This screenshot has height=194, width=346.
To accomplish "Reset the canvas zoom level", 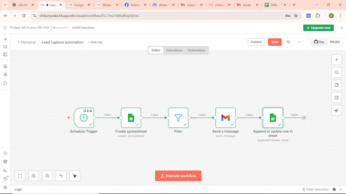I will pos(61,176).
